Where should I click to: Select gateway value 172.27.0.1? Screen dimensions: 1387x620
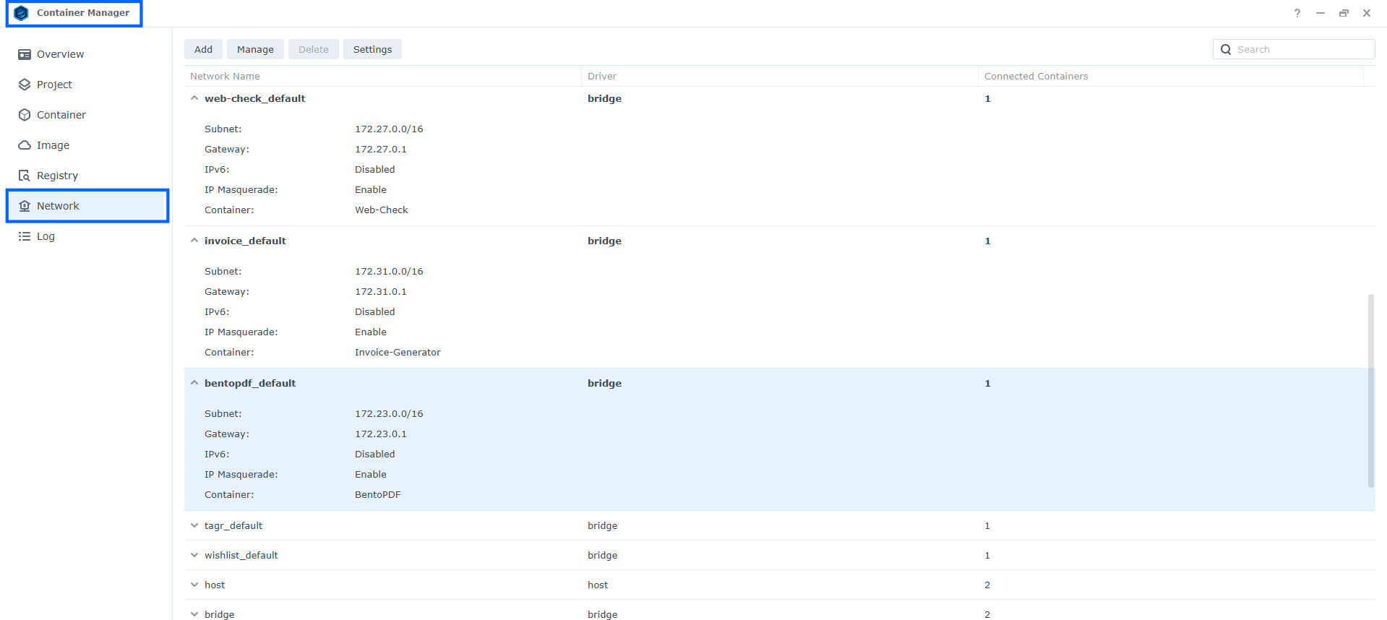click(x=381, y=149)
